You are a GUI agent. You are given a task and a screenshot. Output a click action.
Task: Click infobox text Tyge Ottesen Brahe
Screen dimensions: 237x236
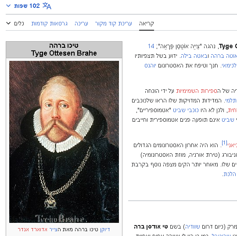tap(64, 53)
